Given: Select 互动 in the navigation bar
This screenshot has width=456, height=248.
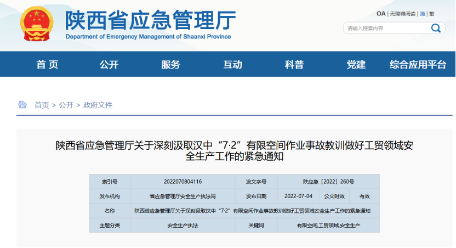Looking at the screenshot, I should (232, 64).
